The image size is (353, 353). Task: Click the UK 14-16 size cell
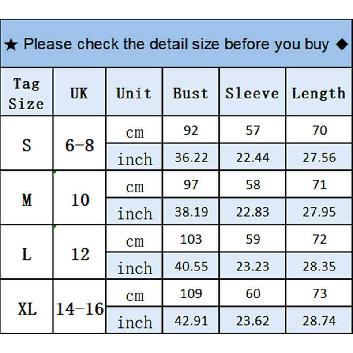(x=79, y=308)
